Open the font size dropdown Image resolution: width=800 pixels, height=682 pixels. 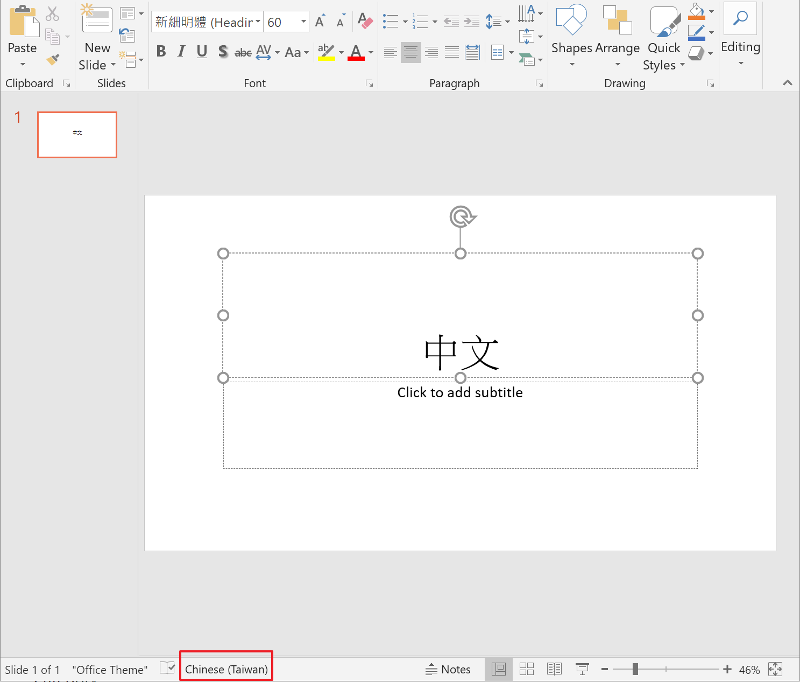point(303,22)
